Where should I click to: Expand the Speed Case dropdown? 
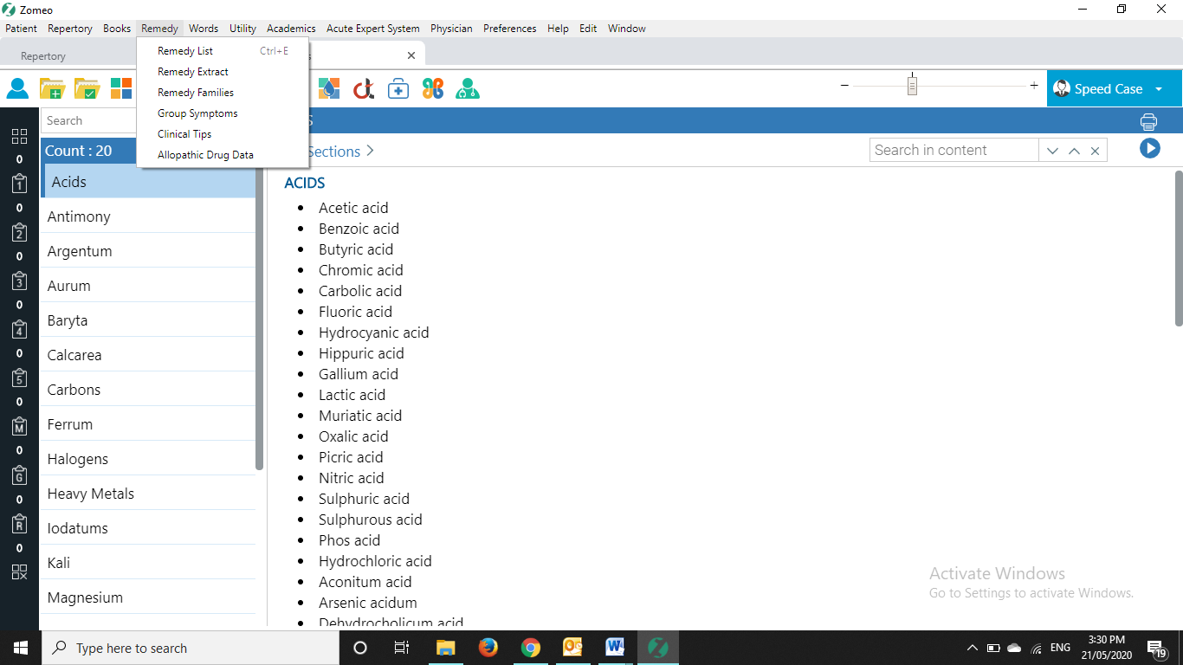click(1159, 89)
